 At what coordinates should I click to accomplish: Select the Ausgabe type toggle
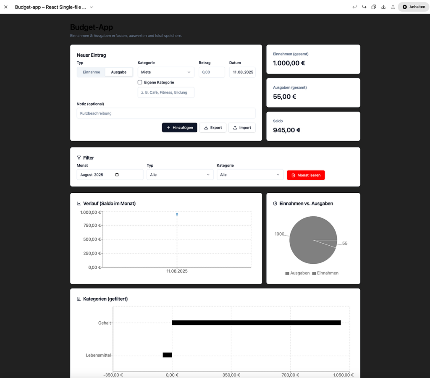tap(118, 72)
